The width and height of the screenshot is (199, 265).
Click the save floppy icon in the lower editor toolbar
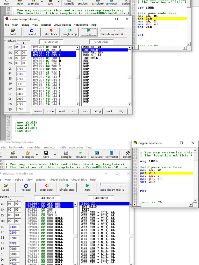(46, 153)
